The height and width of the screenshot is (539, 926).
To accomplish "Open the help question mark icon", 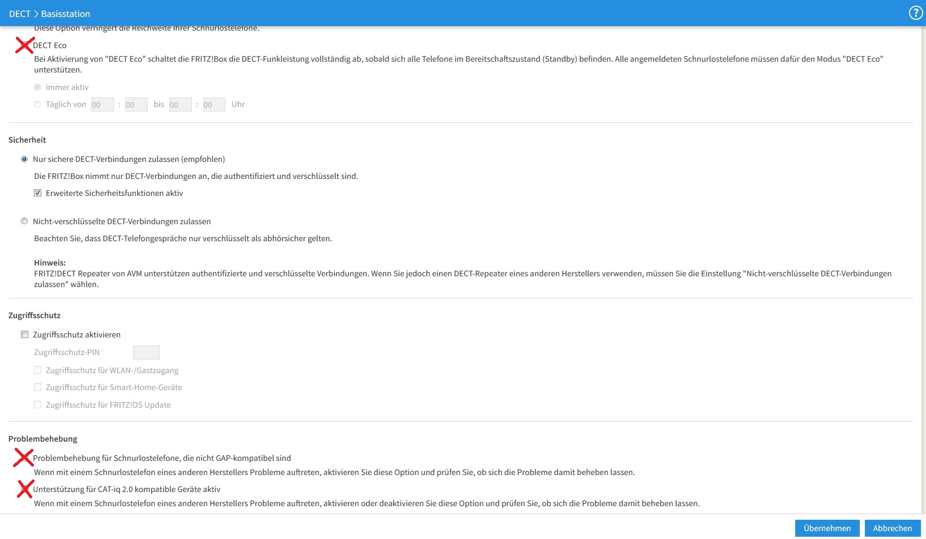I will coord(915,13).
